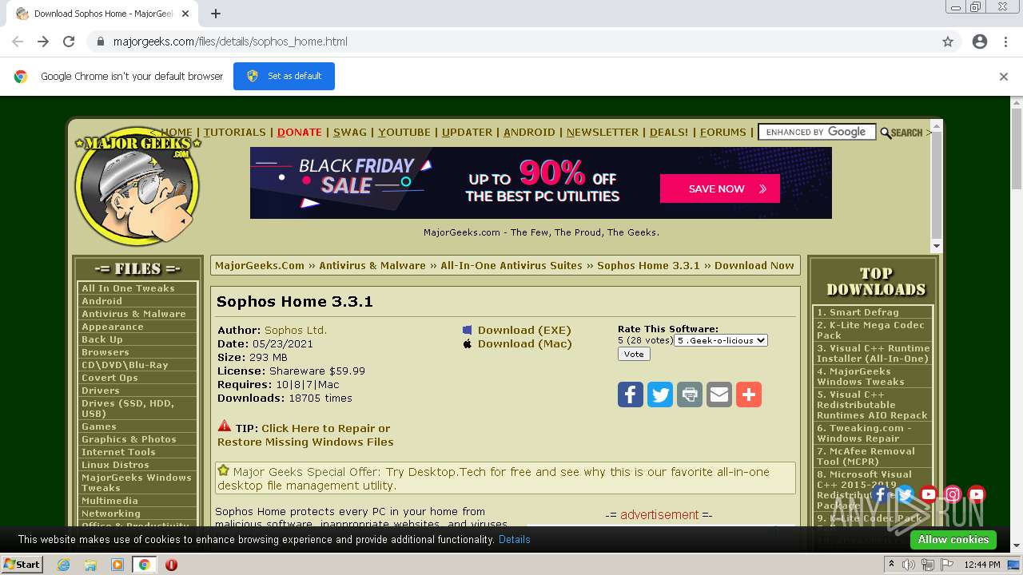Open the Windows Start button
Viewport: 1023px width, 575px height.
point(22,565)
